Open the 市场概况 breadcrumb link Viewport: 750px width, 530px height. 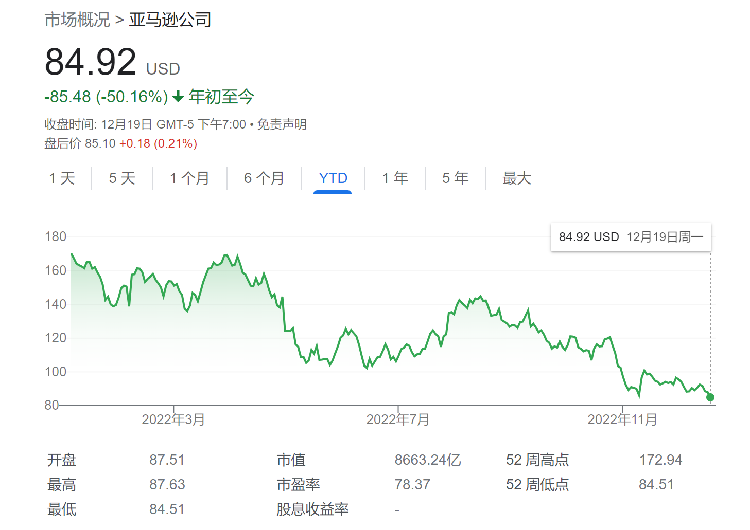point(76,20)
